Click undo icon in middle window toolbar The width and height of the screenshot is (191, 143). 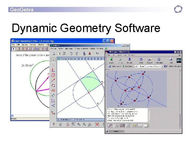tap(72, 53)
